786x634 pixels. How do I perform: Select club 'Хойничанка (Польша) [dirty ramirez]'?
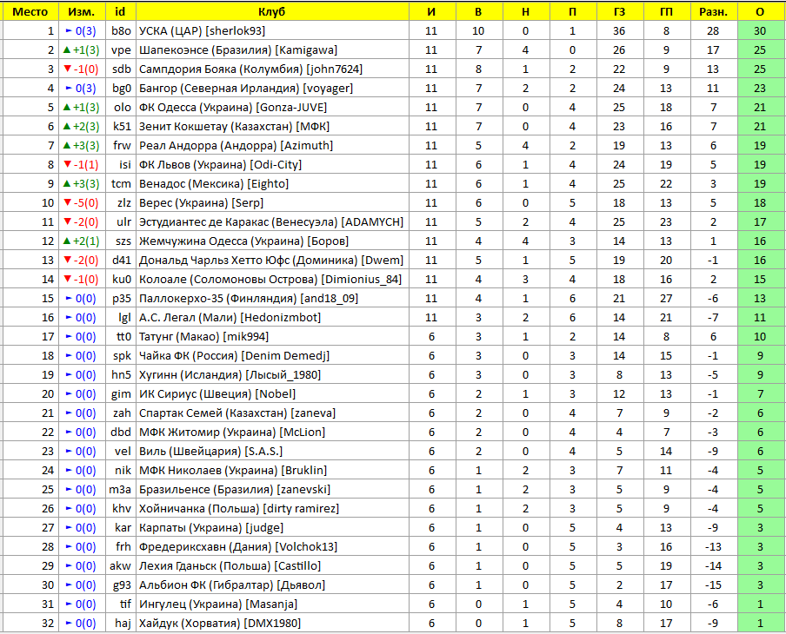239,508
